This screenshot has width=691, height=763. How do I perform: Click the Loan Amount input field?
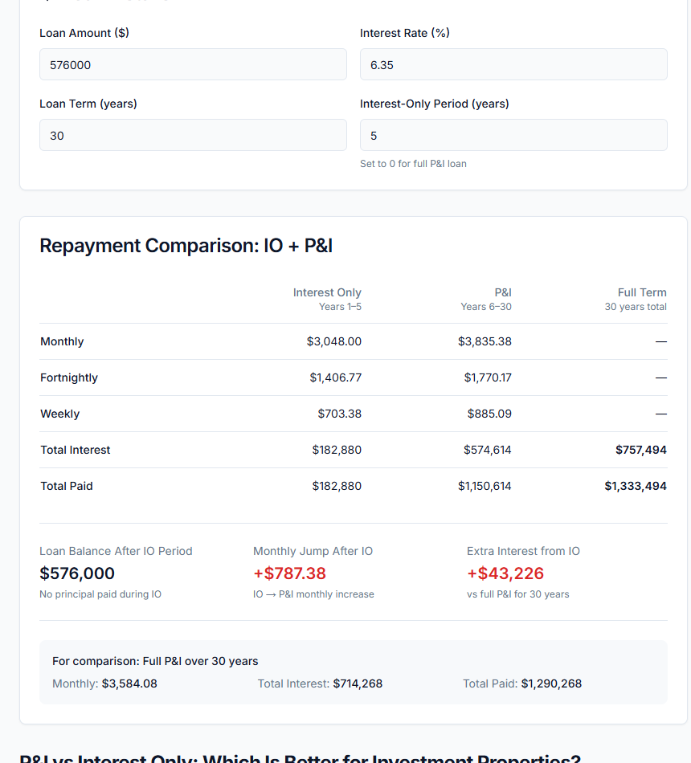click(193, 64)
